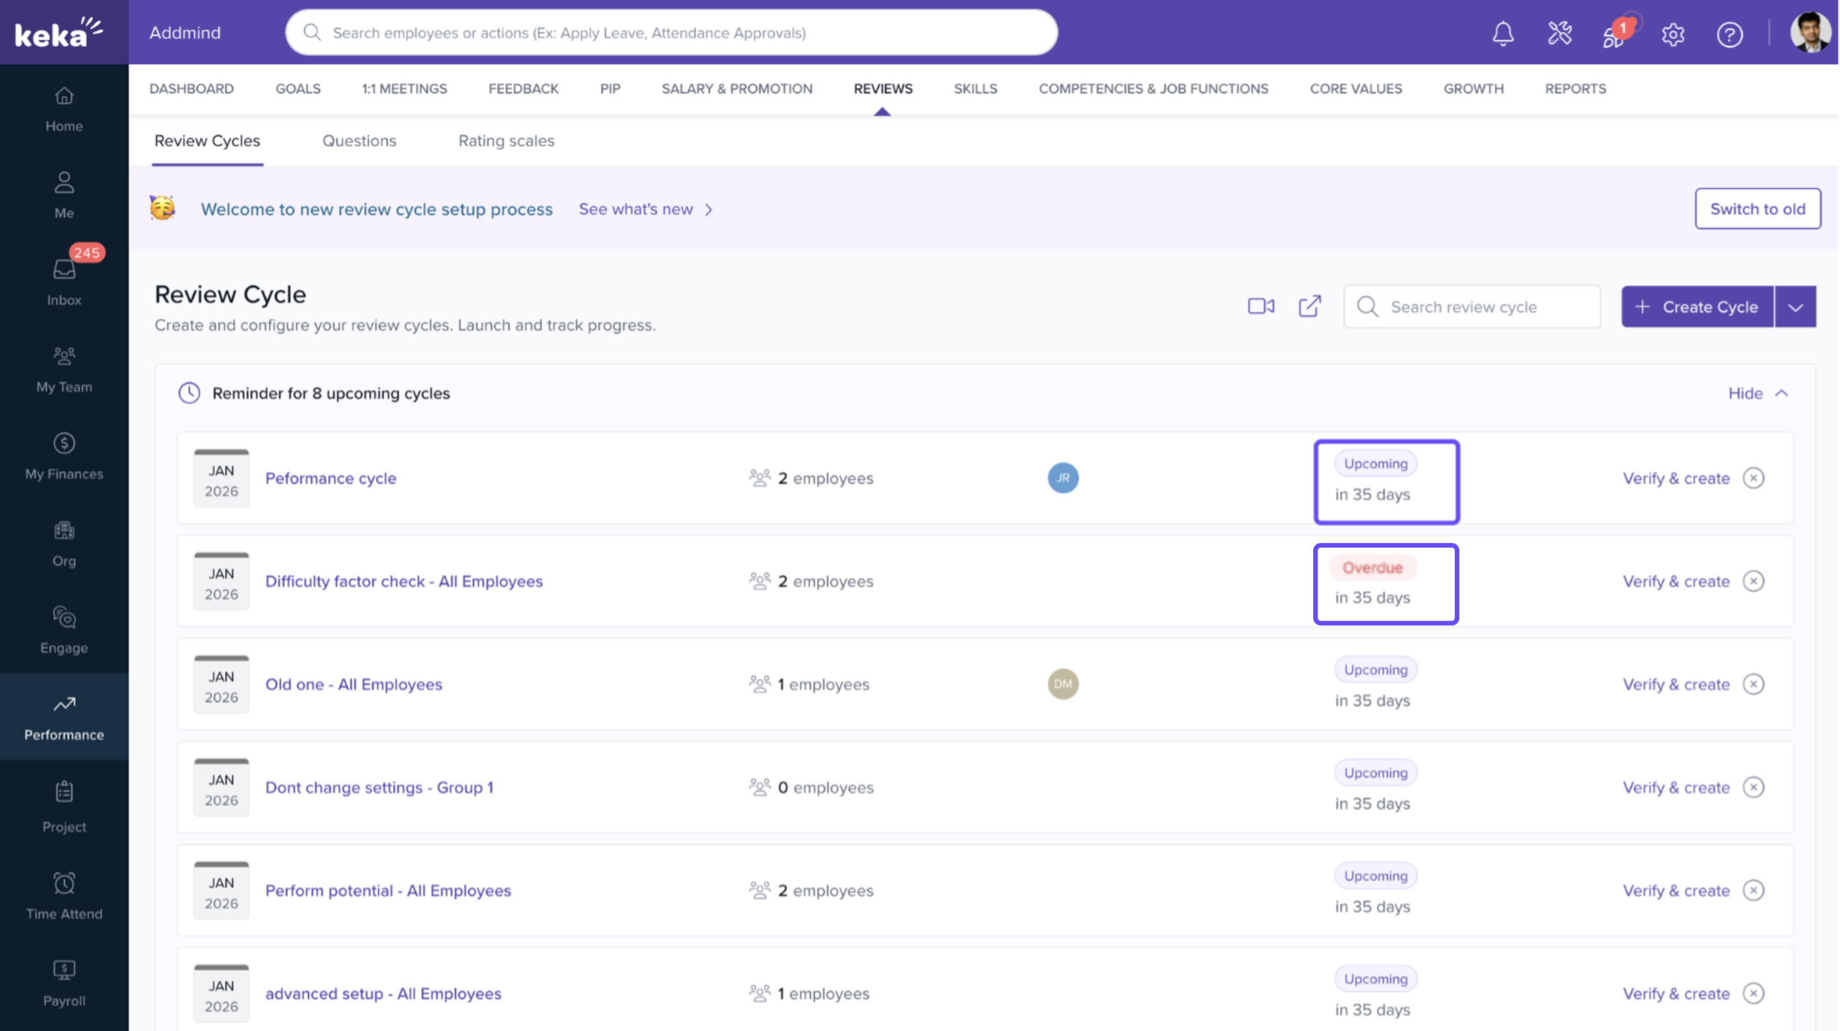
Task: Expand the Create Cycle dropdown arrow
Action: [1795, 307]
